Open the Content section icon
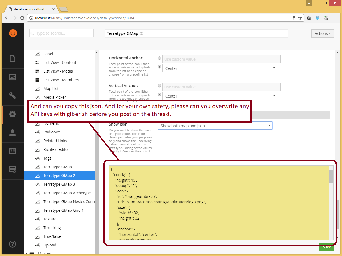Image resolution: width=342 pixels, height=256 pixels. click(x=12, y=59)
